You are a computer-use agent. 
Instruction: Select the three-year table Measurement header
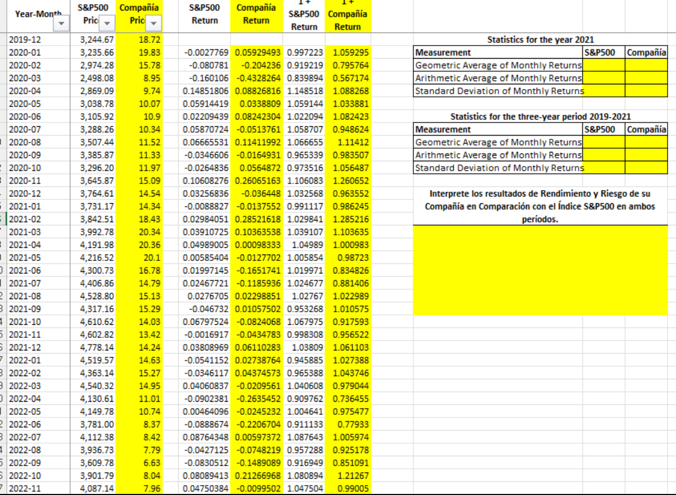(x=498, y=129)
